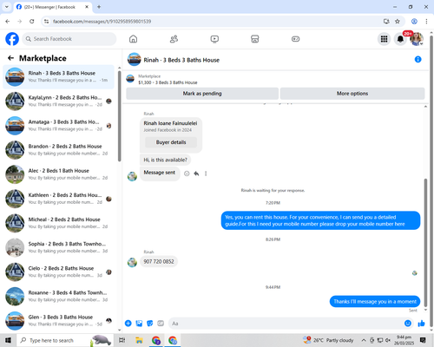This screenshot has height=347, width=434.
Task: Open more options for 'Message sent' message
Action: tap(206, 173)
